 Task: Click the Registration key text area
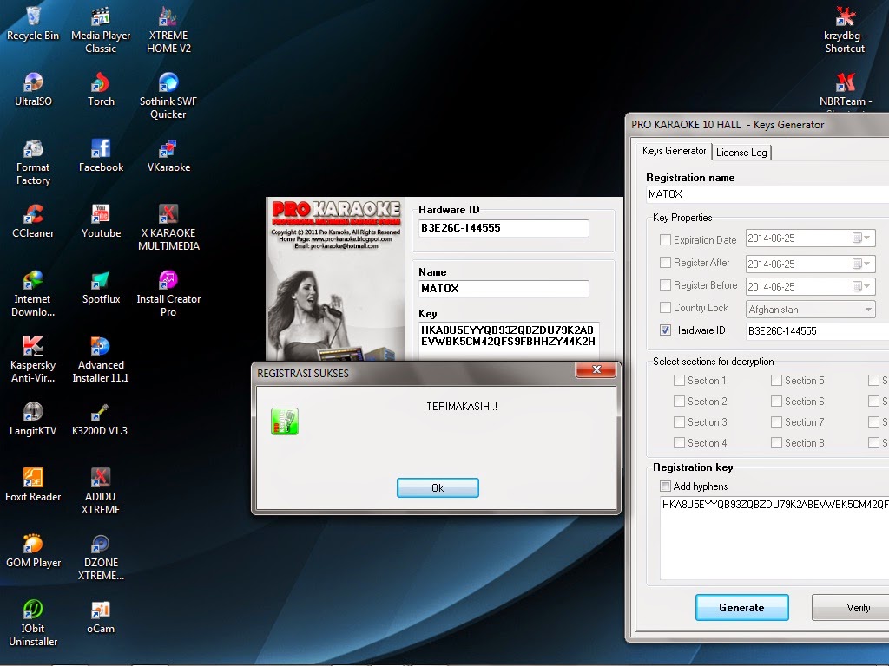(774, 538)
